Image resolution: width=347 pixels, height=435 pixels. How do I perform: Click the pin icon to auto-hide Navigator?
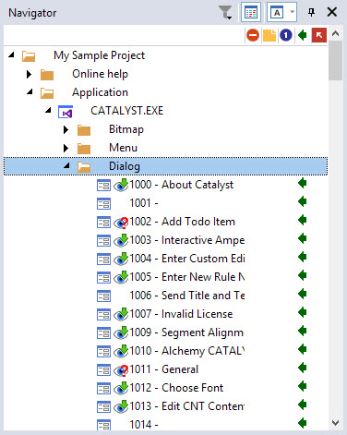[x=311, y=12]
